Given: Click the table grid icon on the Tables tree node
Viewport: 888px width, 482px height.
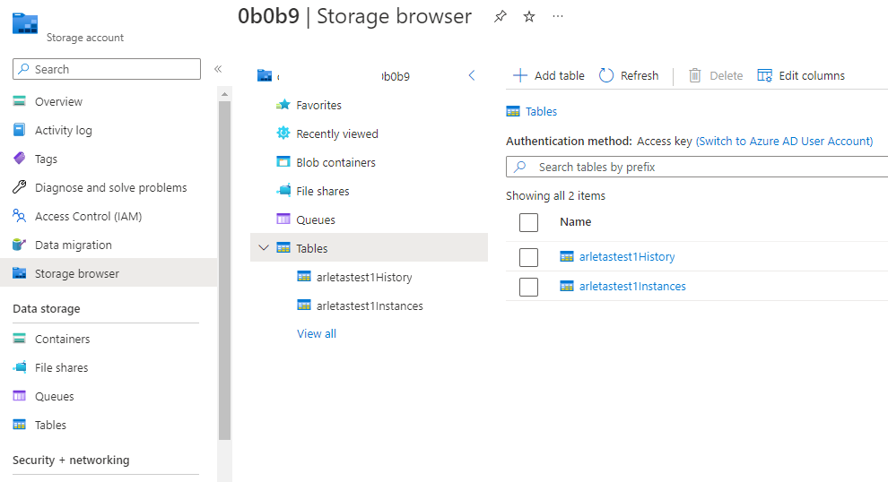Looking at the screenshot, I should click(x=283, y=248).
